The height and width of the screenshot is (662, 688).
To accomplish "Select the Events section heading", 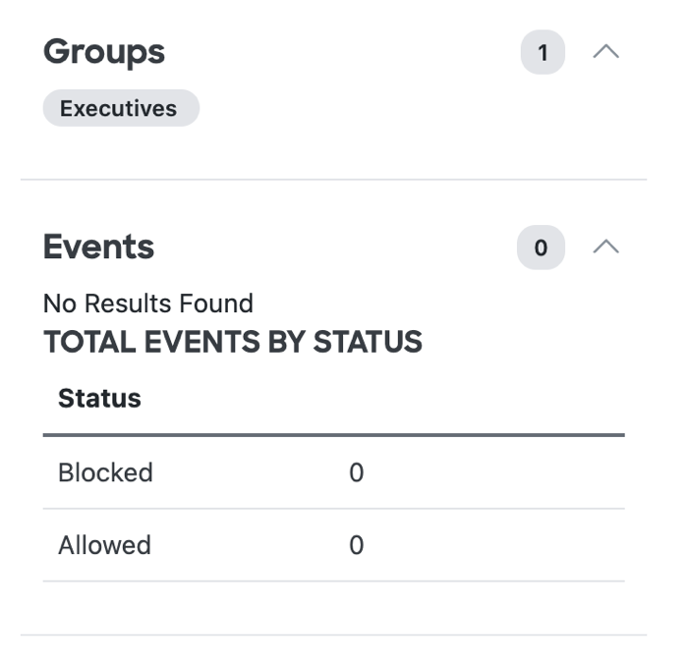I will coord(98,247).
